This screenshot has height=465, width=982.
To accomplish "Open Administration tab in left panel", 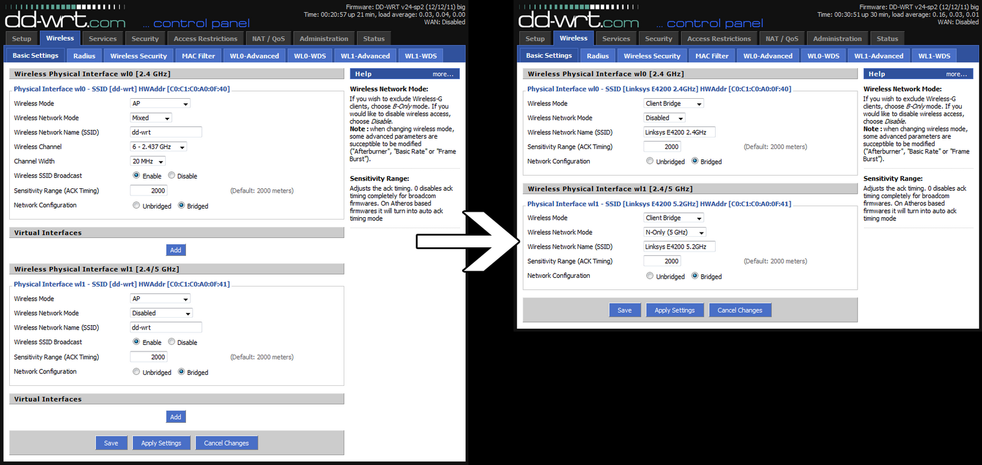I will (x=323, y=39).
